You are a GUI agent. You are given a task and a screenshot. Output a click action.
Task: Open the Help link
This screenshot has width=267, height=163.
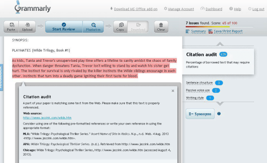point(237,9)
